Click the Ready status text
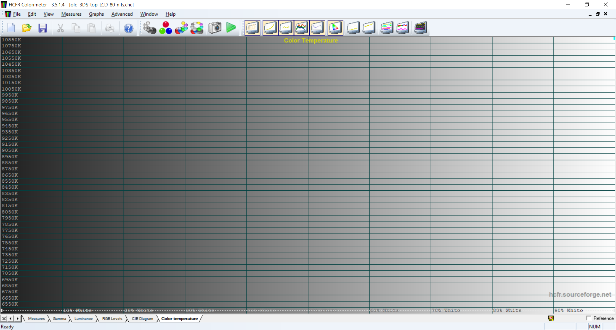 [x=7, y=327]
